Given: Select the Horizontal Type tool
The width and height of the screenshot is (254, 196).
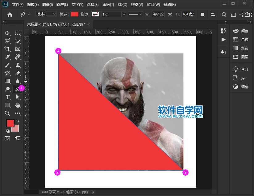Looking at the screenshot, I should [x=7, y=97].
